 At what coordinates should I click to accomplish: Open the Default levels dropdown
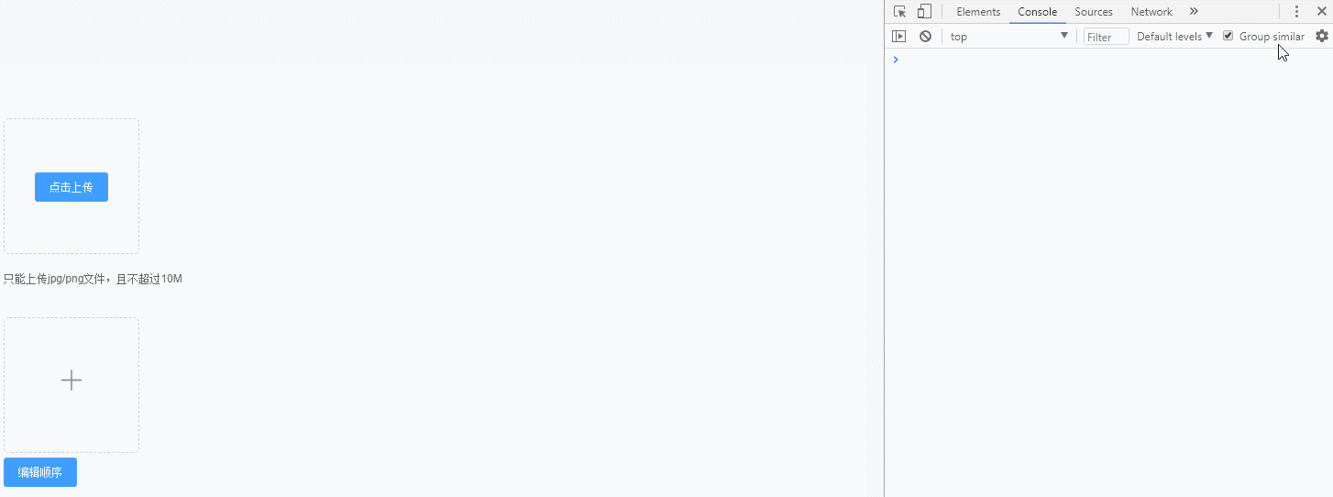[x=1174, y=37]
